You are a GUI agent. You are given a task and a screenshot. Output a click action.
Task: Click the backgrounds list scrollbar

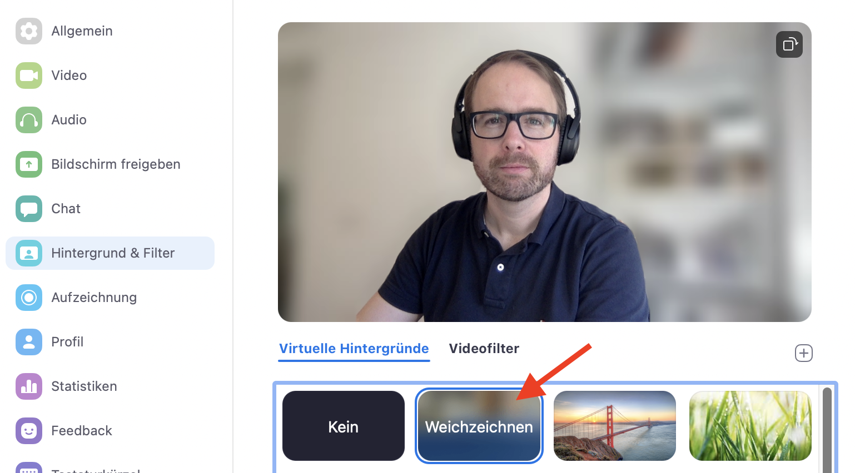click(827, 430)
